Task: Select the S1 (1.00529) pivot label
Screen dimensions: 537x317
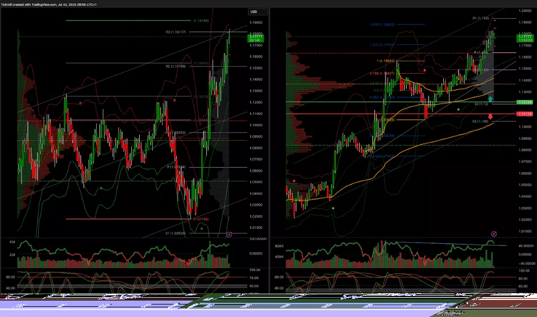Action: click(177, 233)
